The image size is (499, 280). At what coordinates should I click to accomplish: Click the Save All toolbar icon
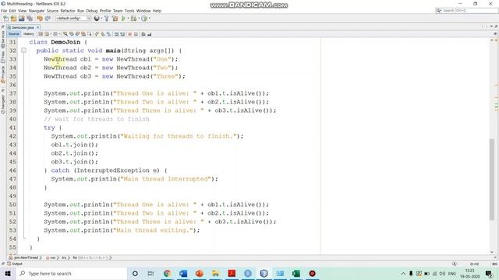pyautogui.click(x=30, y=19)
